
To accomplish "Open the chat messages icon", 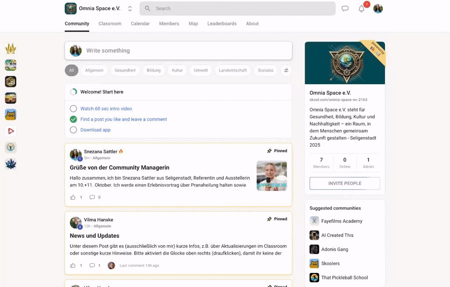I will pyautogui.click(x=345, y=9).
